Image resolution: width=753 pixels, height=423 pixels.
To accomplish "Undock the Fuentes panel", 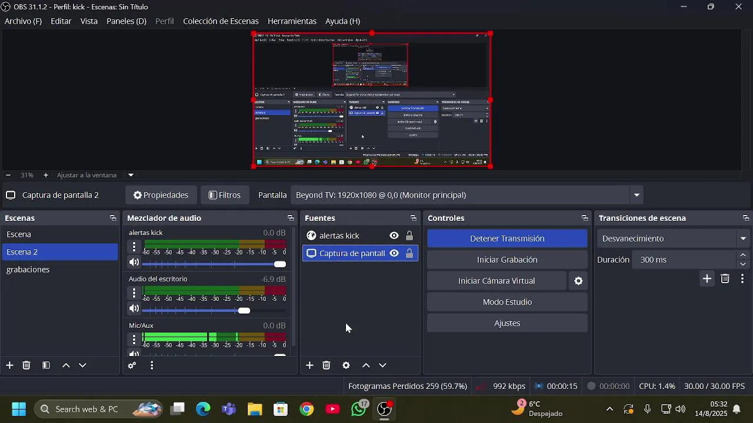I will click(414, 218).
